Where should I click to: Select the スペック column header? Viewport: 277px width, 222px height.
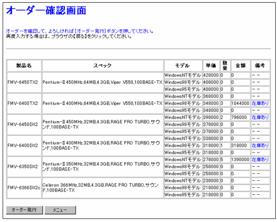coord(102,66)
